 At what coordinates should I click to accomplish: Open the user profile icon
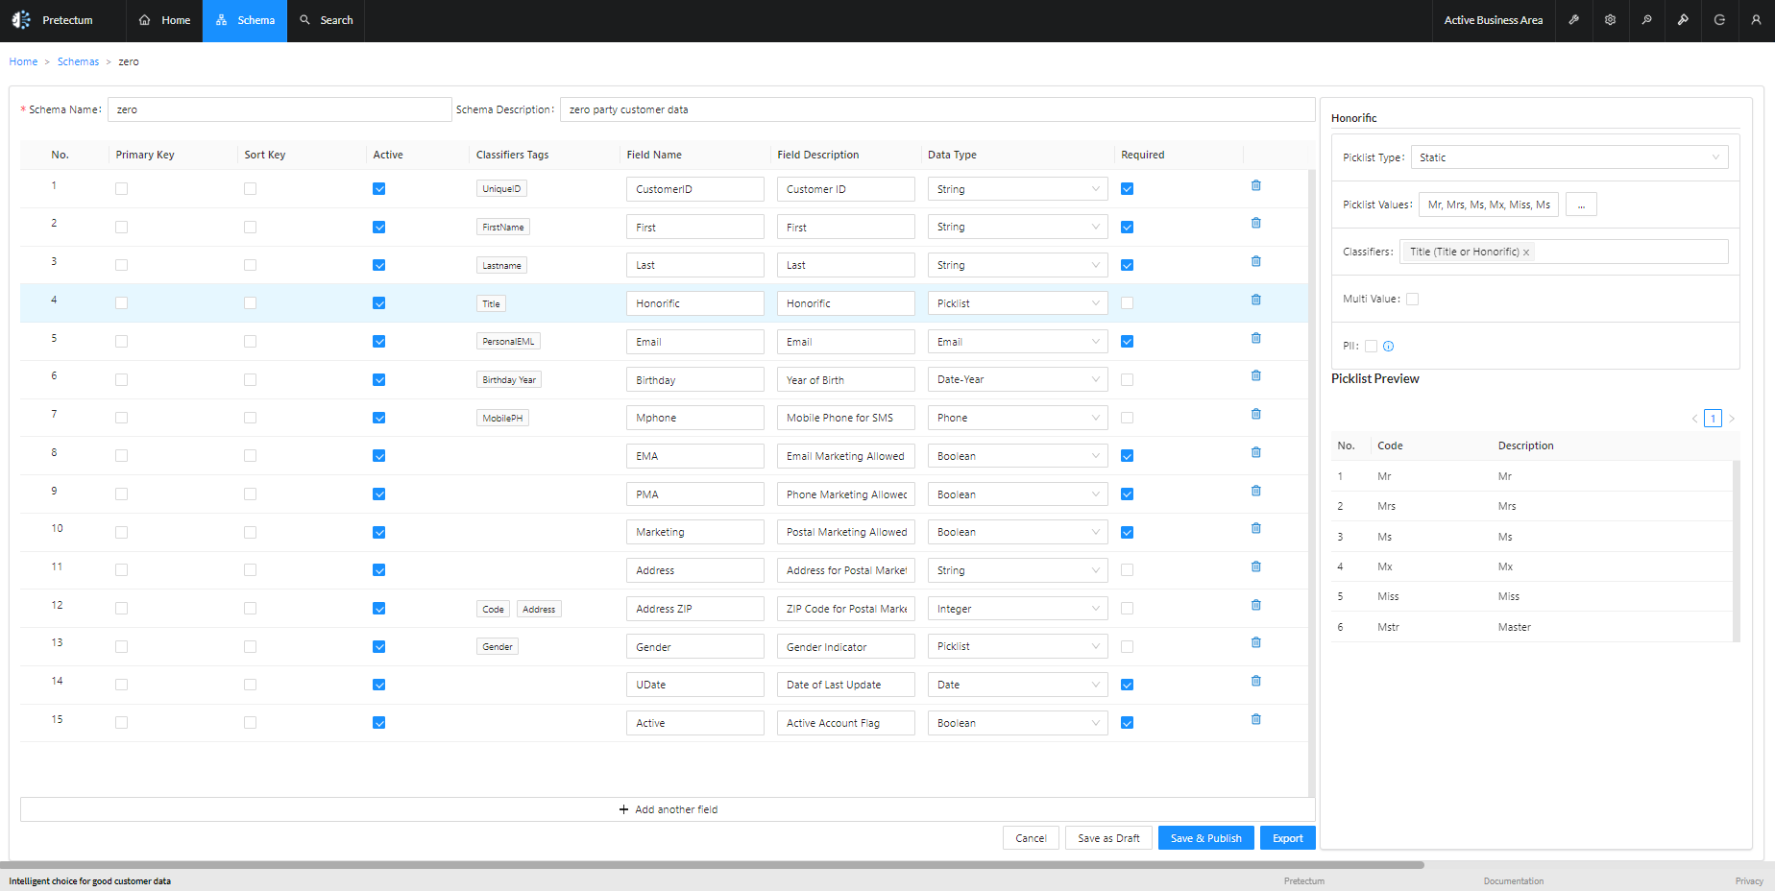1756,20
